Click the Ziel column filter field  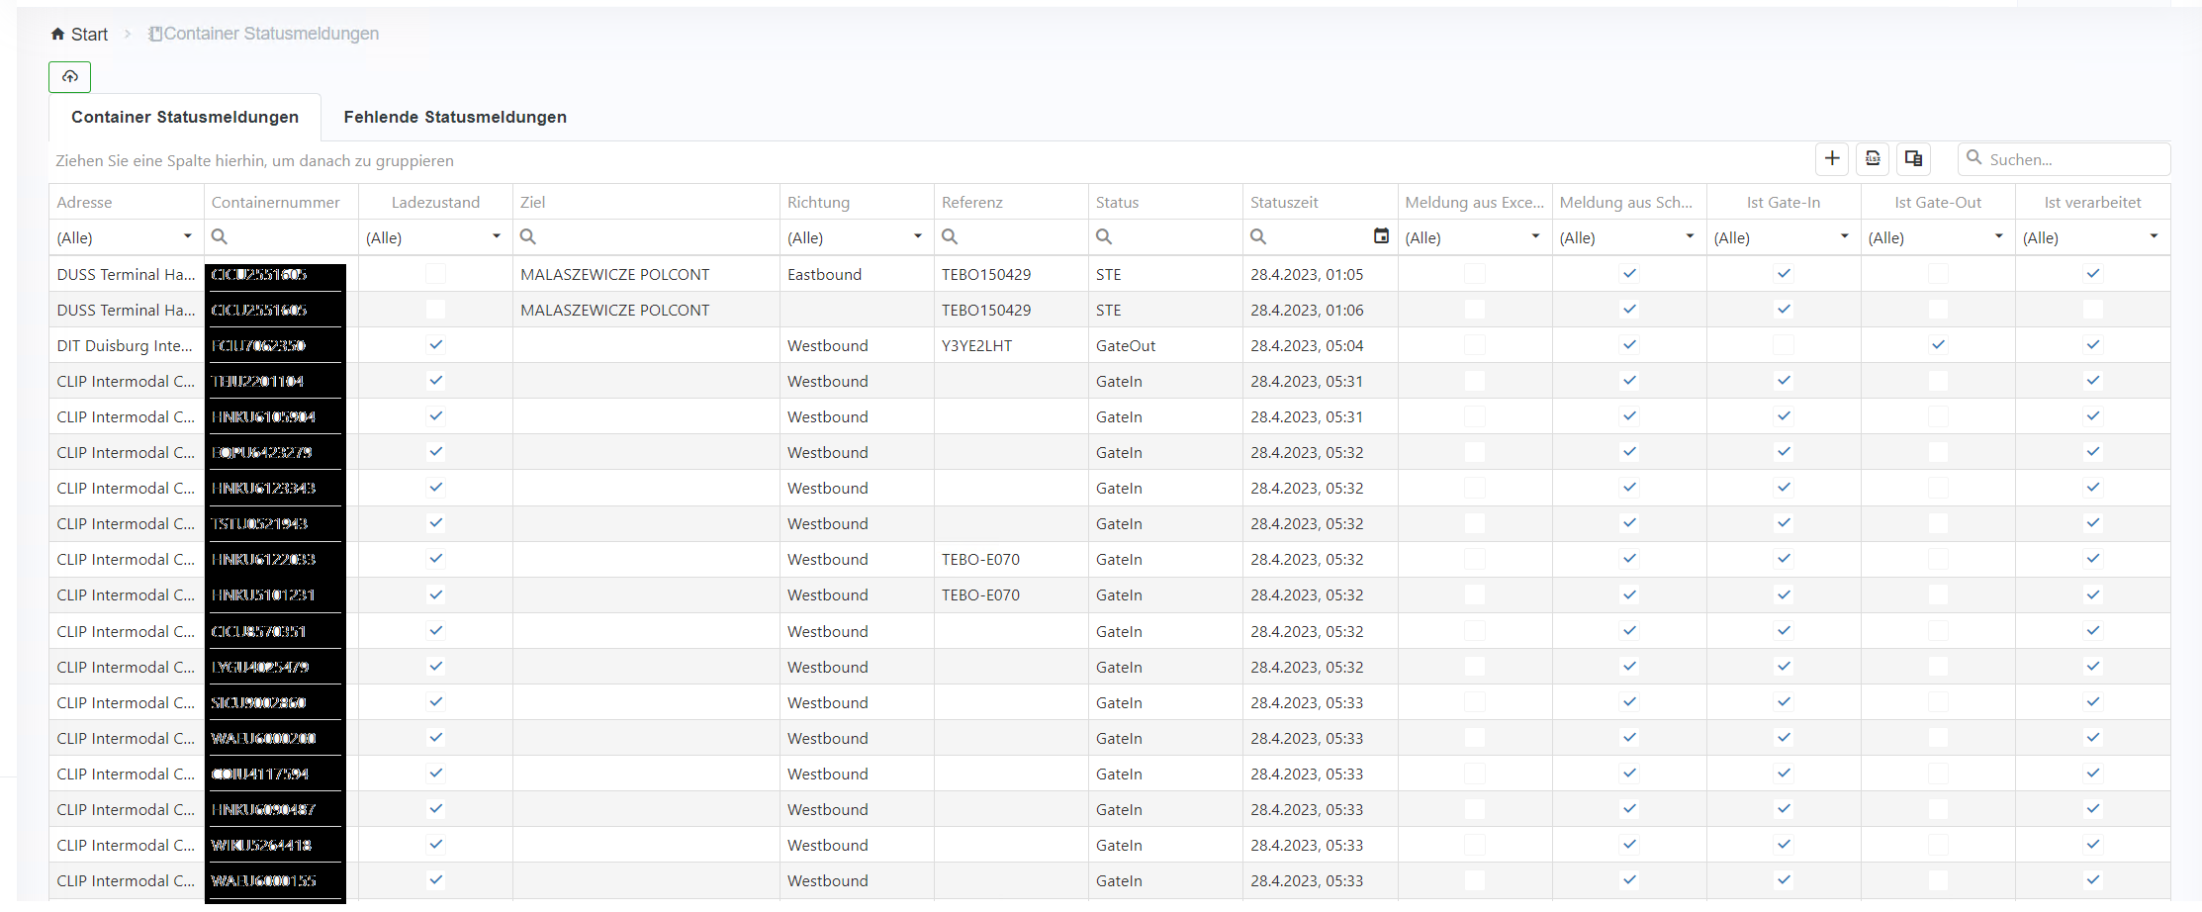[653, 237]
